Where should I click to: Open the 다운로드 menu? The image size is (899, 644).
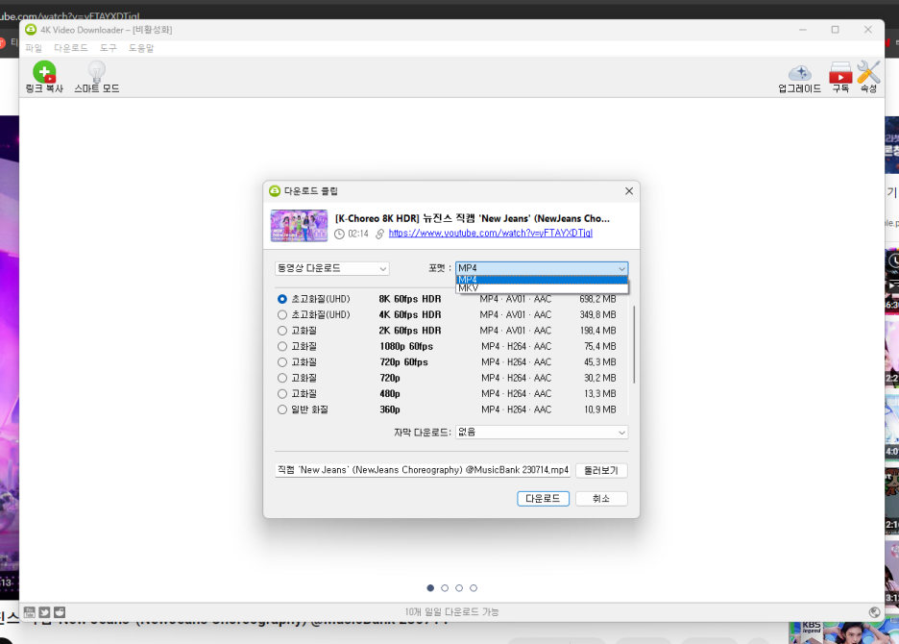70,48
